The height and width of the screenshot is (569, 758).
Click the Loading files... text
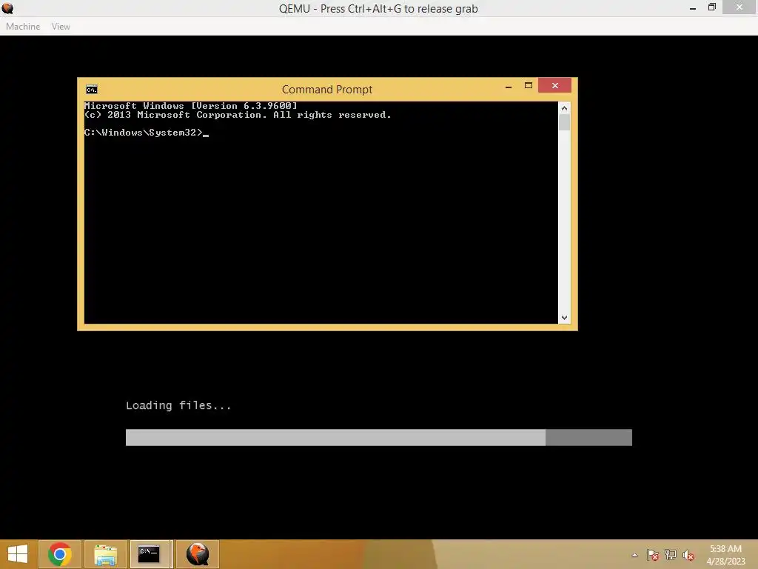[178, 405]
